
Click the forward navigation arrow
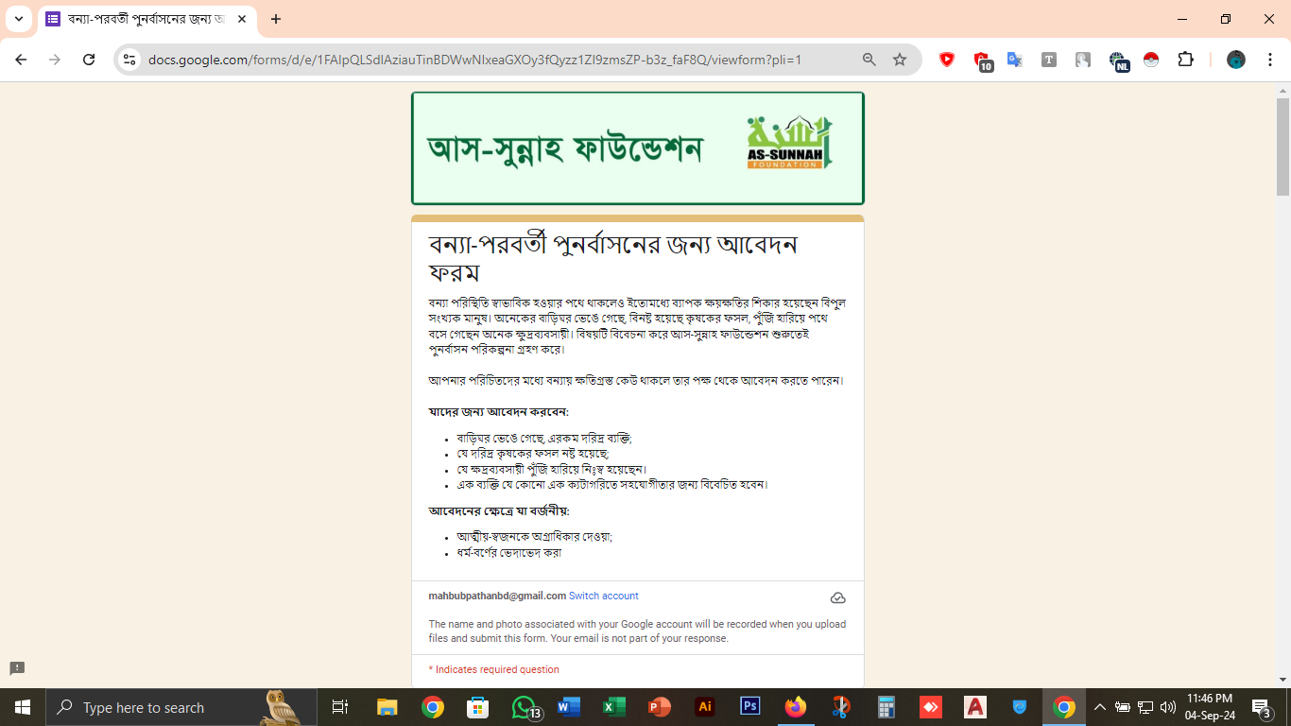[x=55, y=60]
